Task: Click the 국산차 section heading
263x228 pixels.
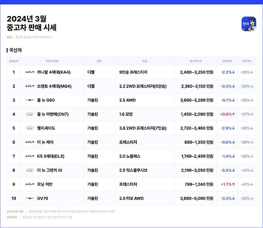Action: [15, 50]
